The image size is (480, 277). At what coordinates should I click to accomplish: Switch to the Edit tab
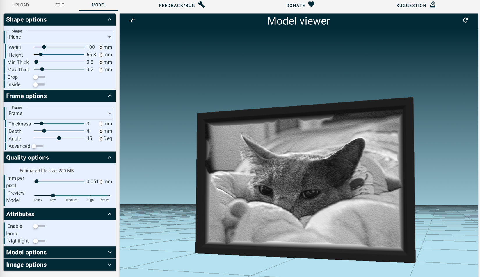point(60,5)
